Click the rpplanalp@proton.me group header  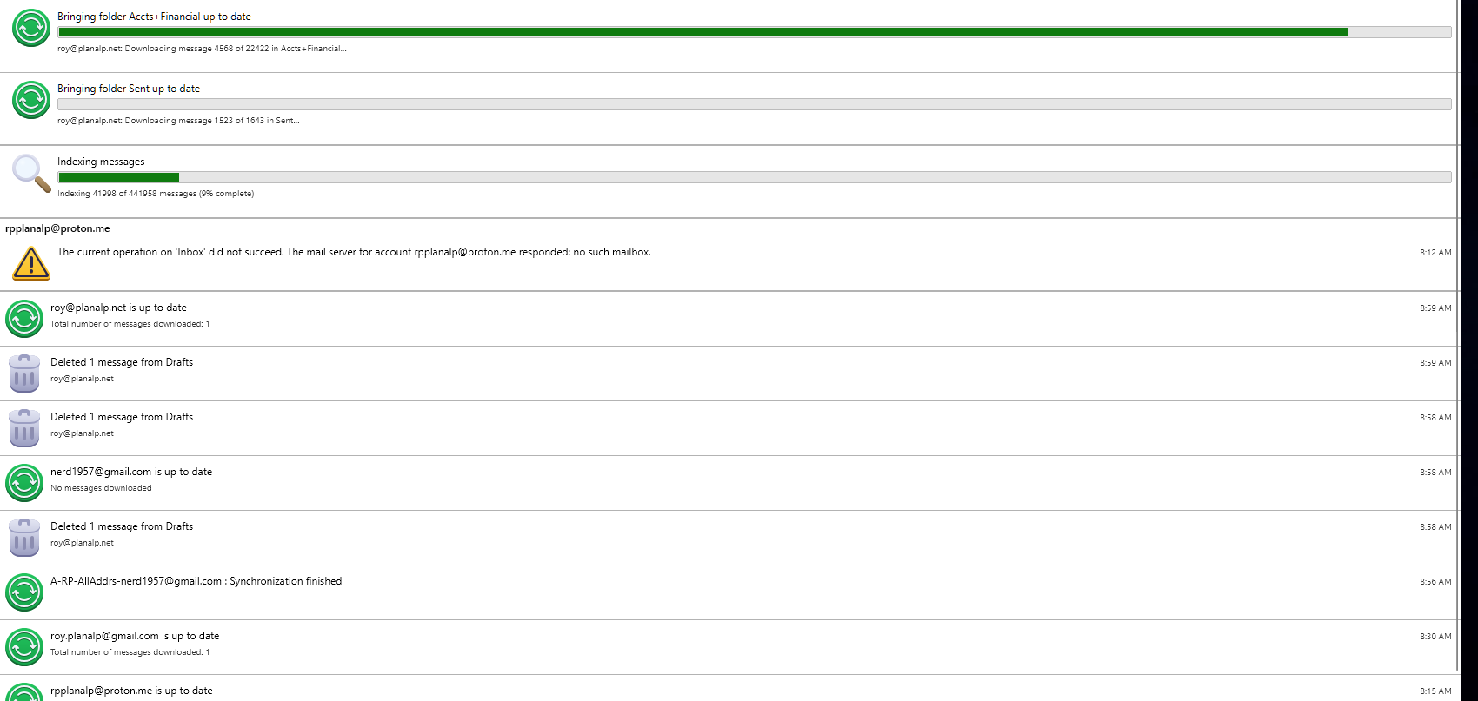pyautogui.click(x=57, y=228)
